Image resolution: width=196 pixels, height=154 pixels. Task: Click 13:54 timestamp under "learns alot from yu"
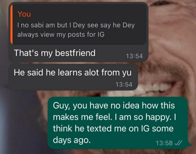[x=124, y=84]
